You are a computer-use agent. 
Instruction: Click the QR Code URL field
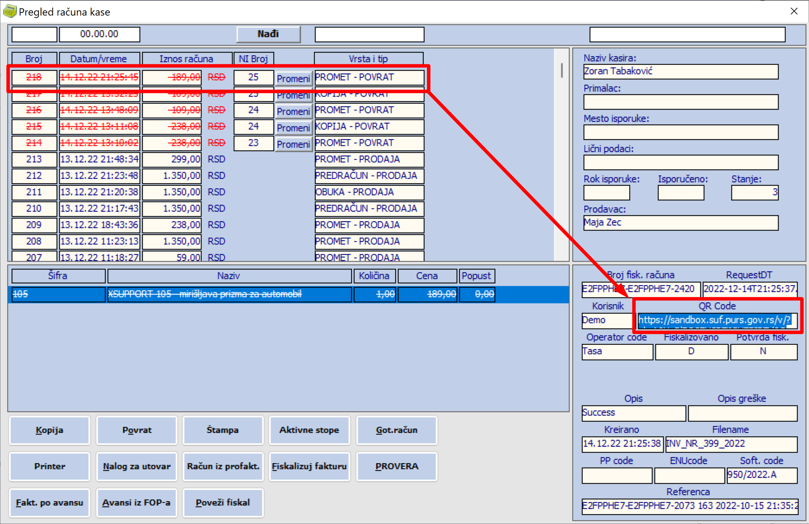pyautogui.click(x=717, y=320)
